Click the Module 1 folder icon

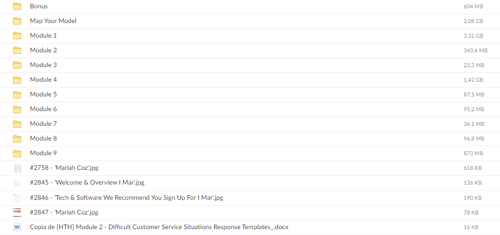(17, 36)
